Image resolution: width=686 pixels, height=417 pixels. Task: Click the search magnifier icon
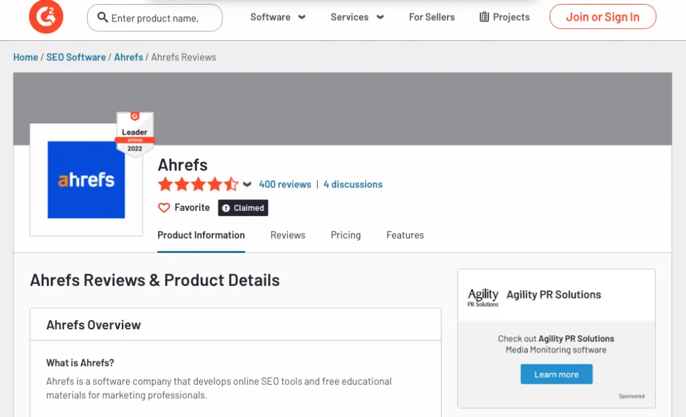point(102,17)
